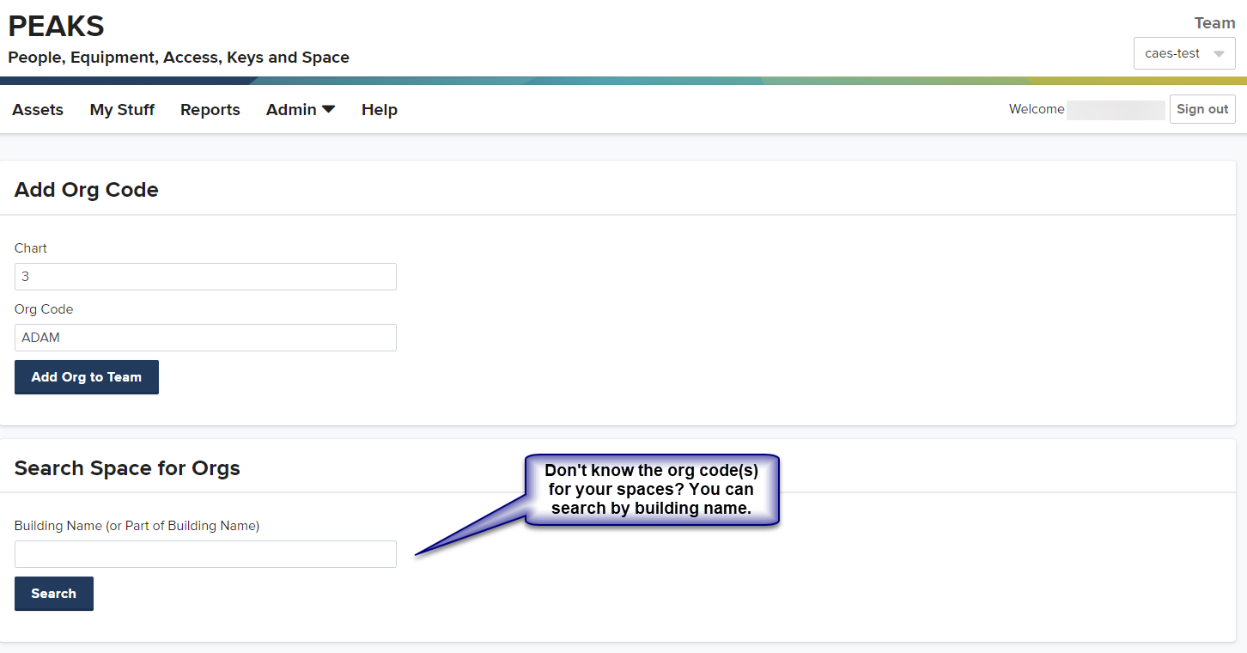The width and height of the screenshot is (1247, 653).
Task: Open the Help page
Action: [379, 110]
